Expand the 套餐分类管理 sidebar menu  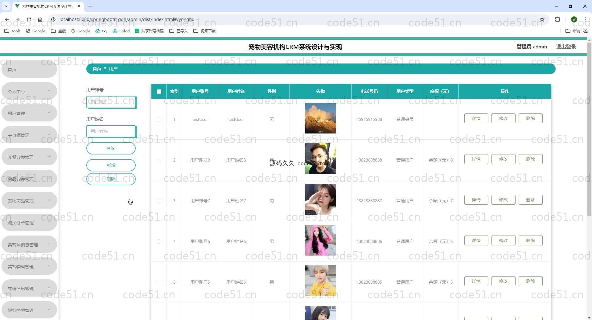tap(29, 157)
